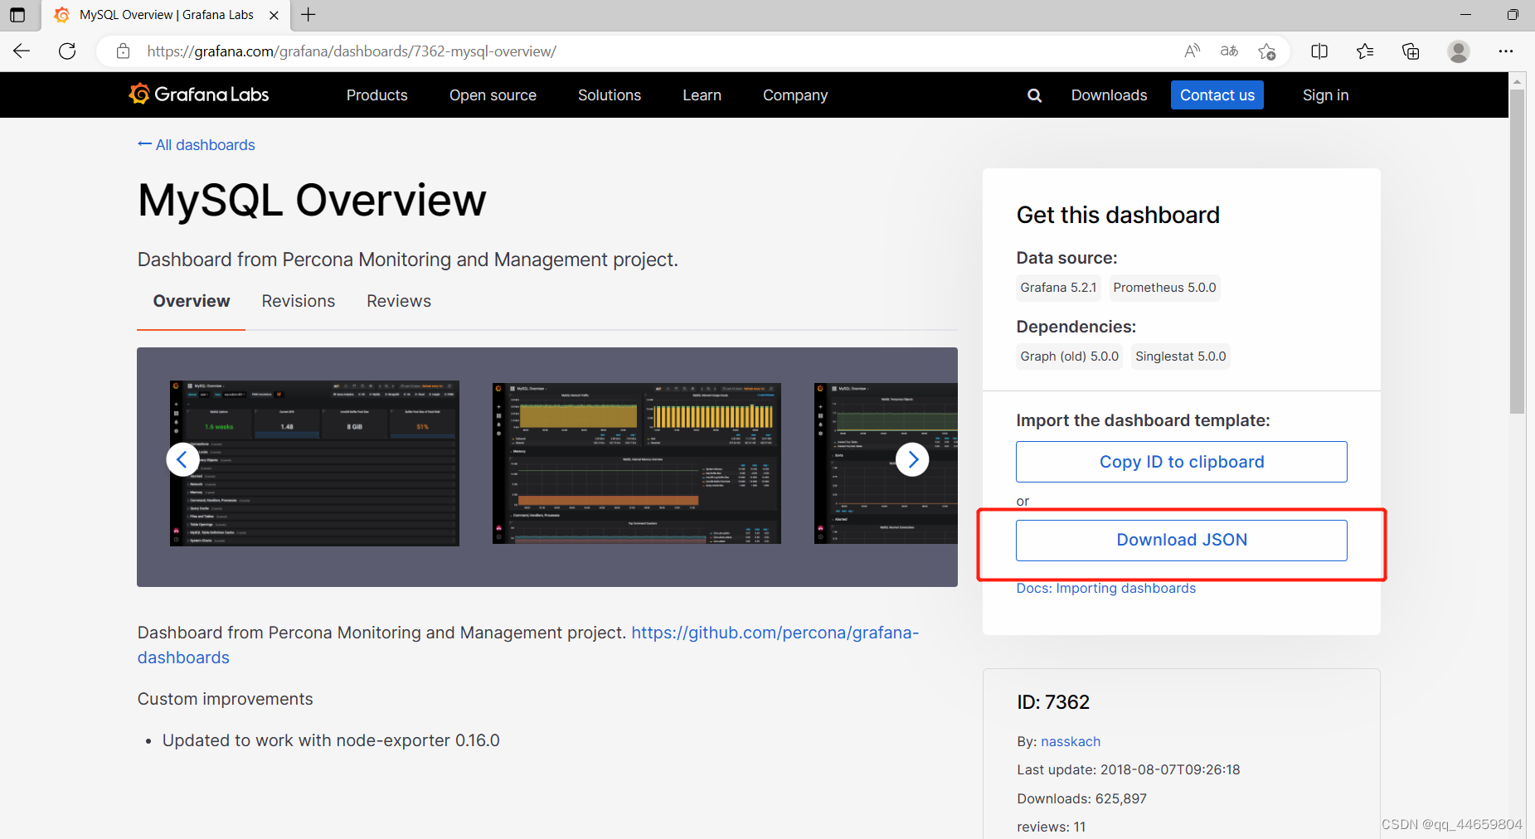Click the Downloads: 625,897 text

pyautogui.click(x=1081, y=798)
